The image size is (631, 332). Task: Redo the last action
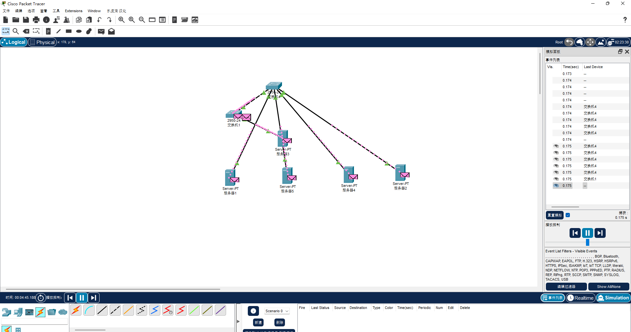click(x=109, y=20)
